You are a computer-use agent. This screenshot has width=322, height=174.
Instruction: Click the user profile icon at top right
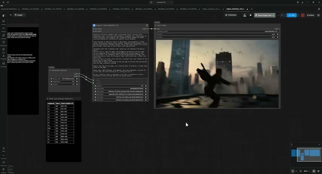point(319,9)
